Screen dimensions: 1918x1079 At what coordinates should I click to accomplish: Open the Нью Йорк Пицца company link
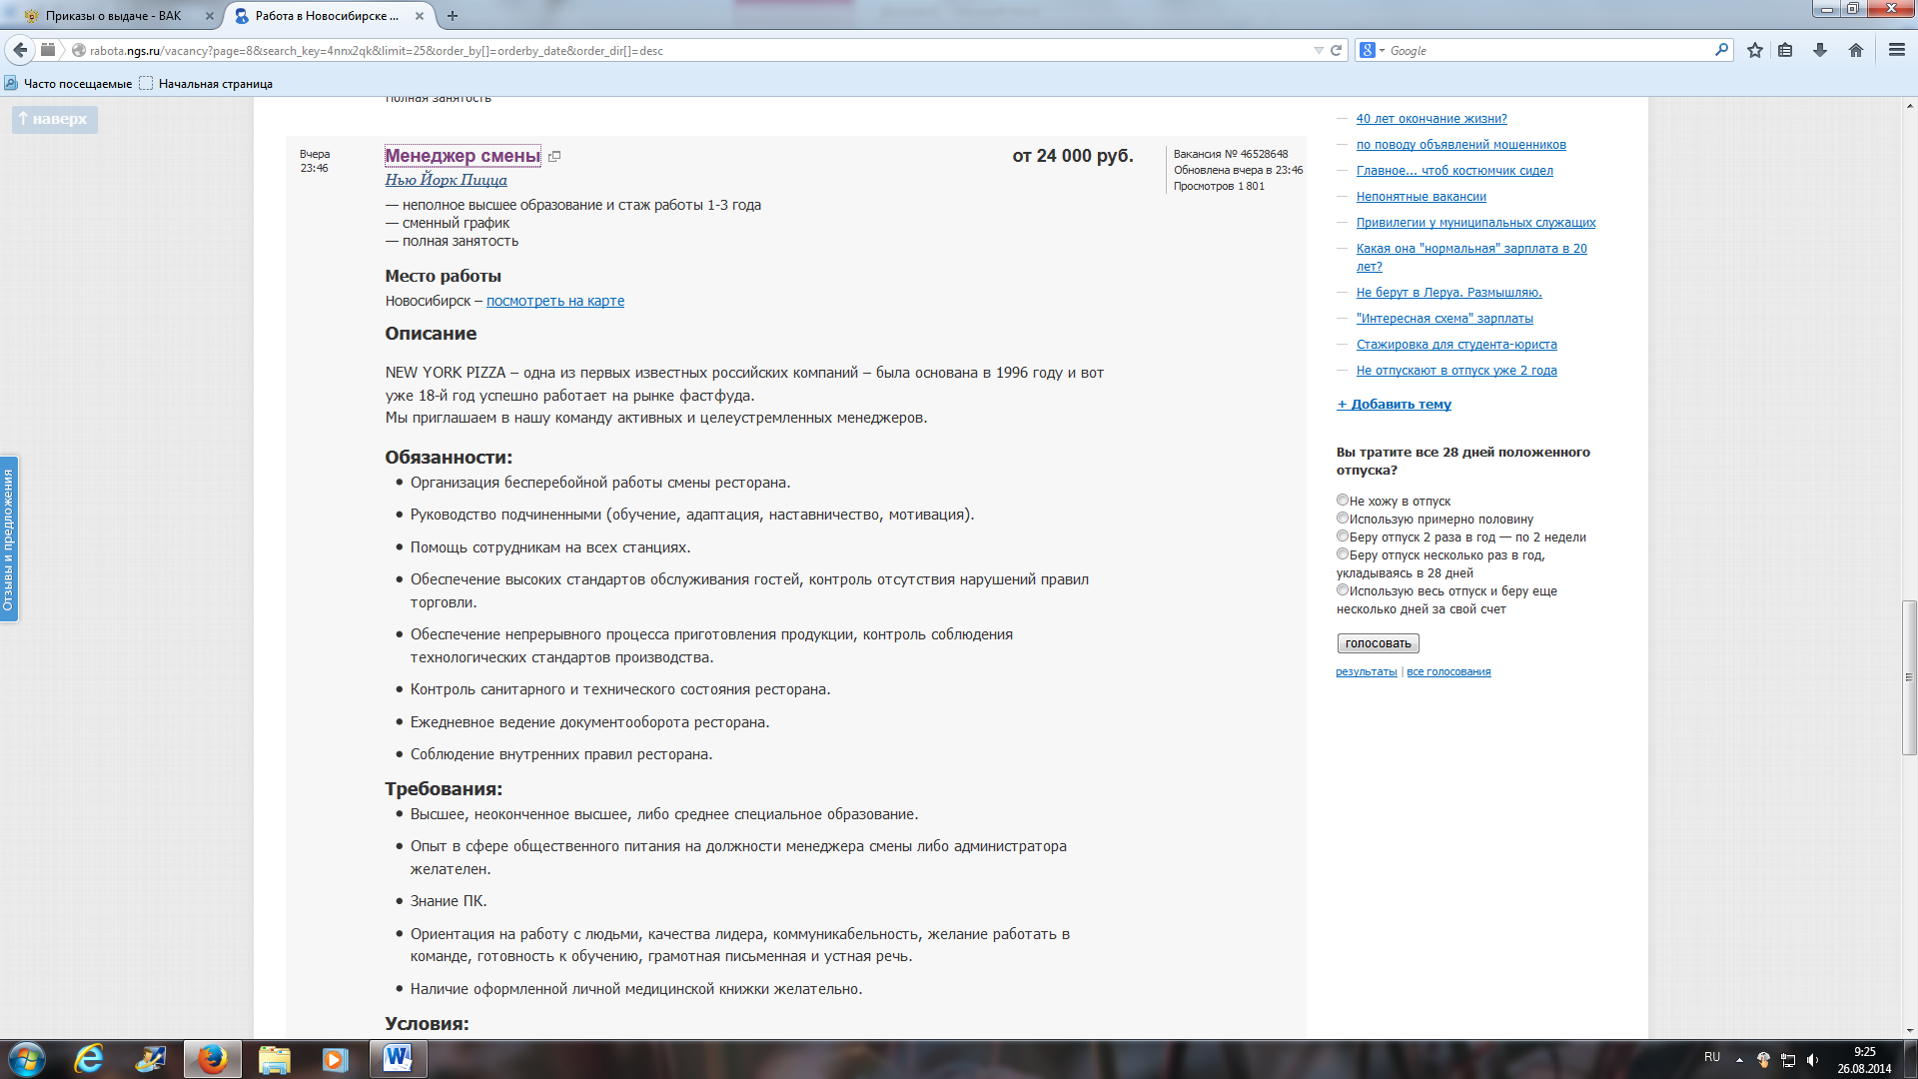(x=447, y=180)
